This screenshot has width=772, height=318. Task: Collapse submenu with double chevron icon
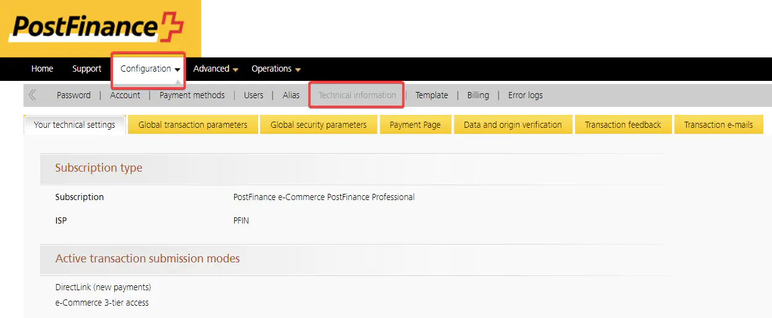coord(32,95)
